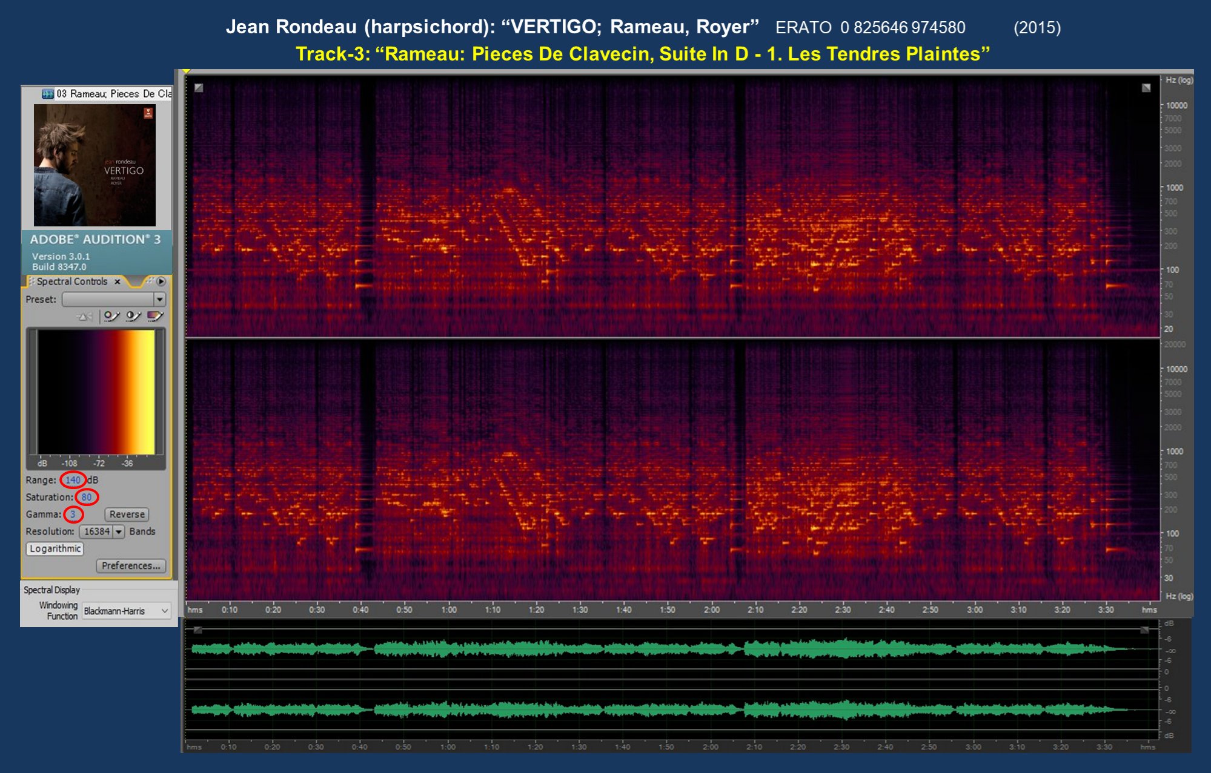1211x773 pixels.
Task: Click the top-left corner icon of the waveform view
Action: tap(197, 630)
